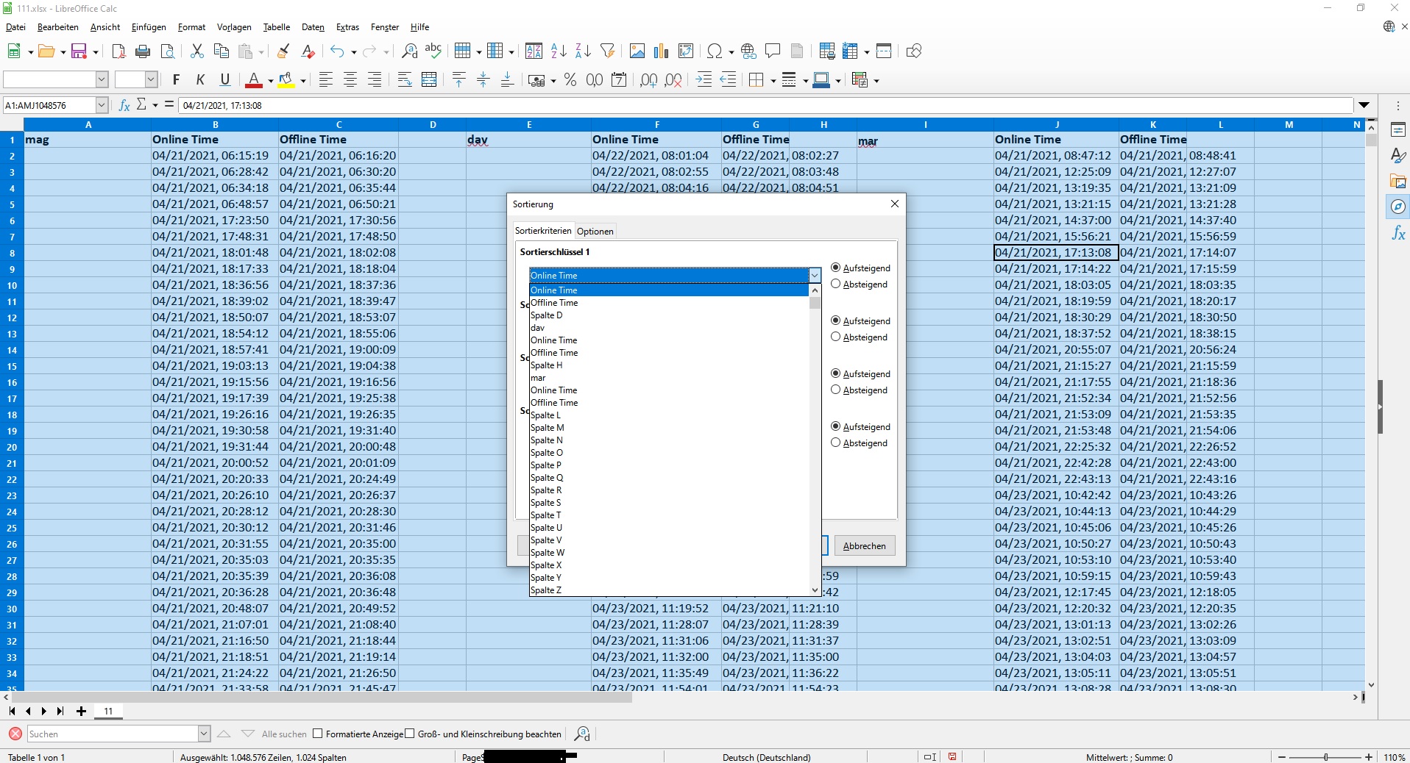Viewport: 1410px width, 763px height.
Task: Click the yellow highlighting color swatch
Action: click(x=286, y=80)
